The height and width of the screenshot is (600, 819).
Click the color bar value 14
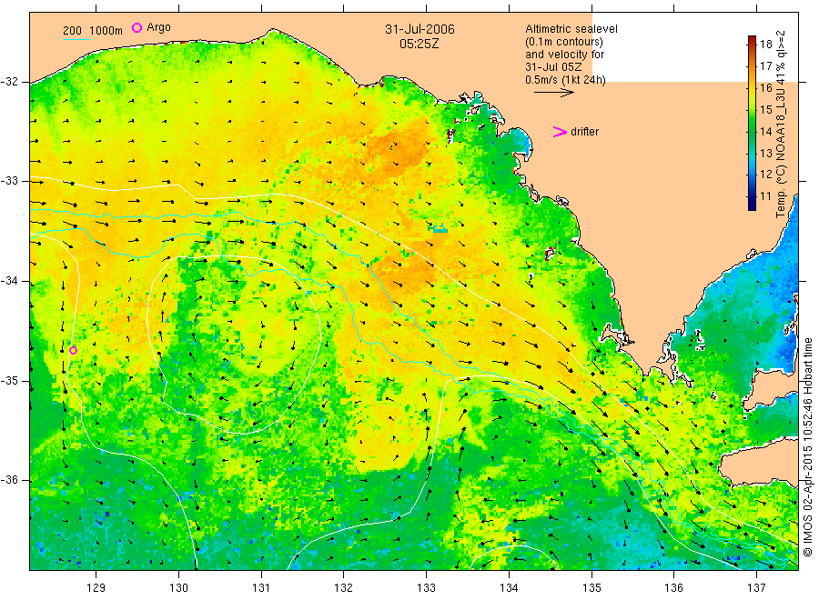point(765,132)
